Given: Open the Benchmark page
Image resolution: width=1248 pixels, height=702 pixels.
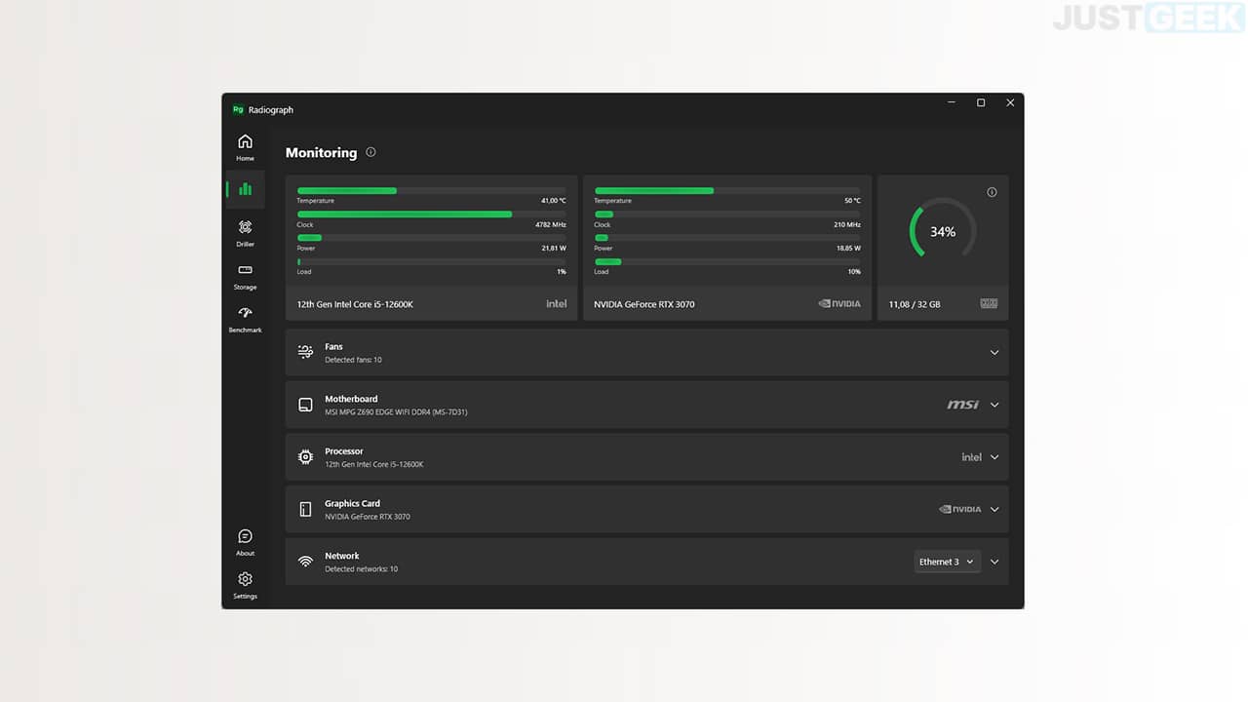Looking at the screenshot, I should click(x=245, y=318).
